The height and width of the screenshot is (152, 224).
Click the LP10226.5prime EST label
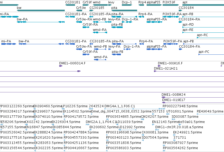[74, 106]
